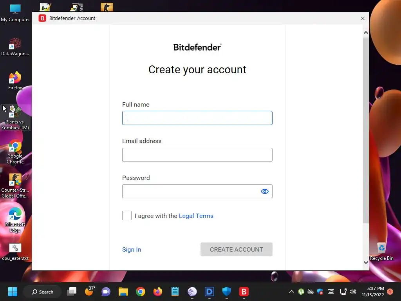Click the scrollbar down arrow in Bitdefender window
Image resolution: width=401 pixels, height=301 pixels.
366,262
